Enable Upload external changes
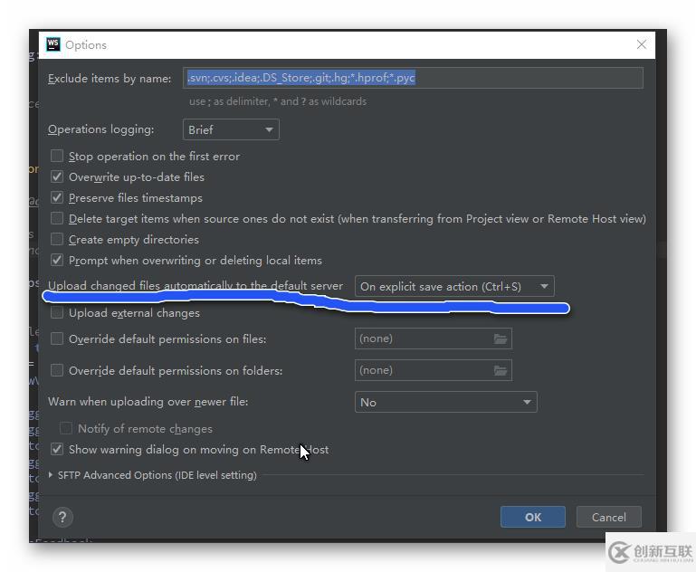The height and width of the screenshot is (572, 696). click(x=57, y=313)
